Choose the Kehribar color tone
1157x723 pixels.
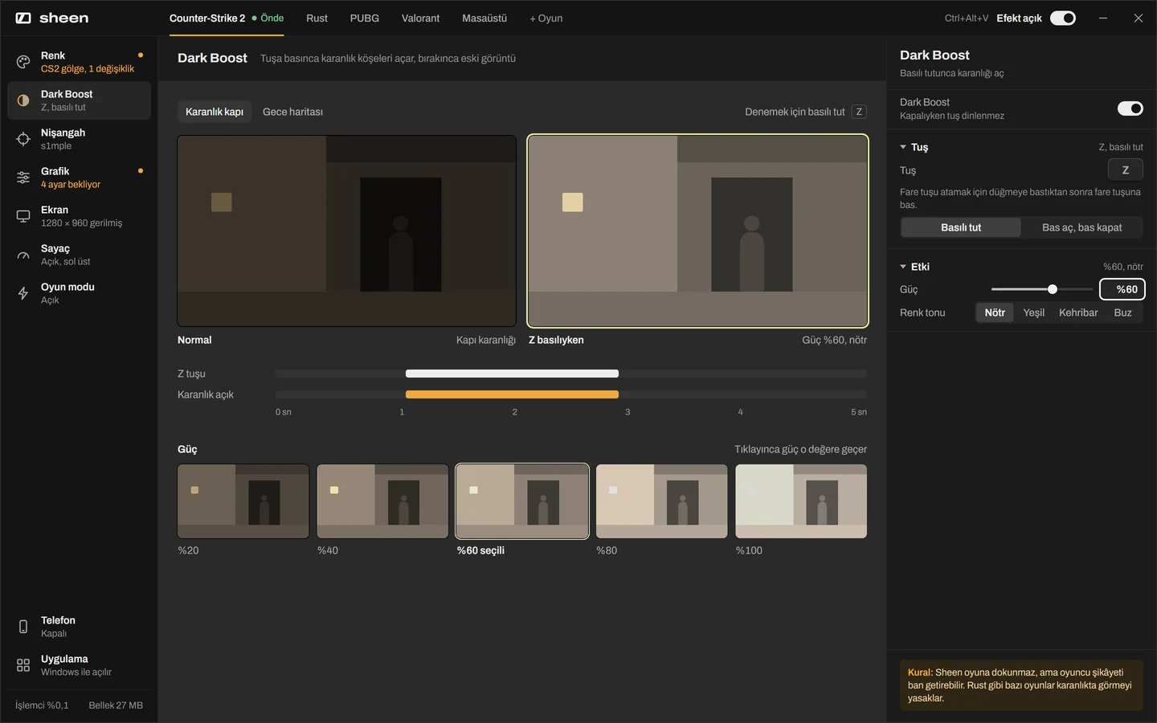click(1078, 312)
